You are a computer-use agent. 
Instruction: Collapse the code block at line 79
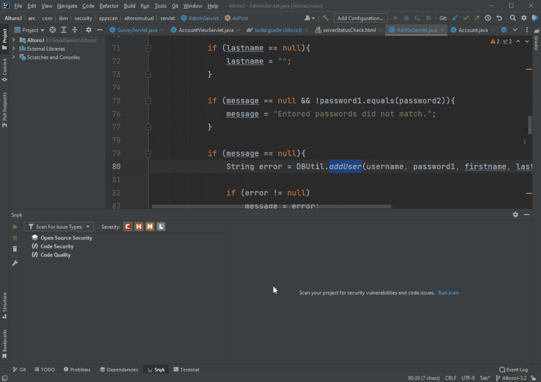148,153
